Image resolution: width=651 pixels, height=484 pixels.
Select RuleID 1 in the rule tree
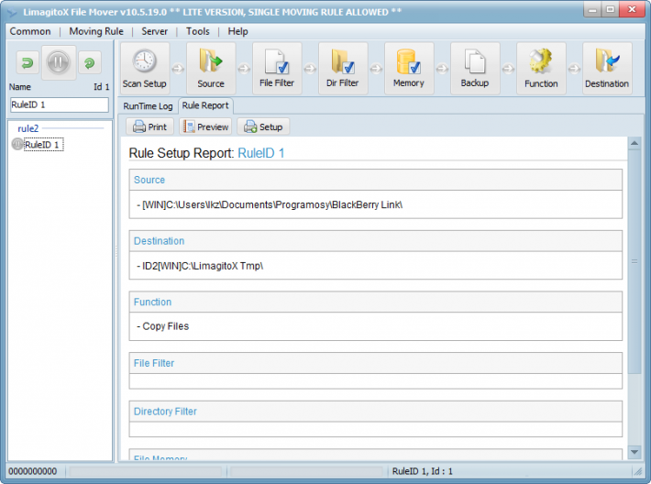[x=44, y=145]
